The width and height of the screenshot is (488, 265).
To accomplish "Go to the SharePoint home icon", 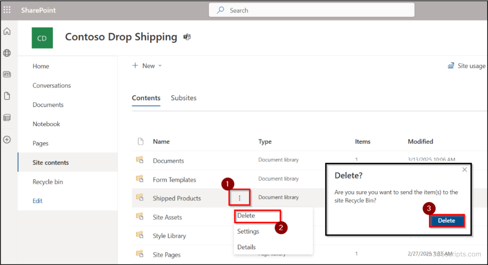I will 7,31.
